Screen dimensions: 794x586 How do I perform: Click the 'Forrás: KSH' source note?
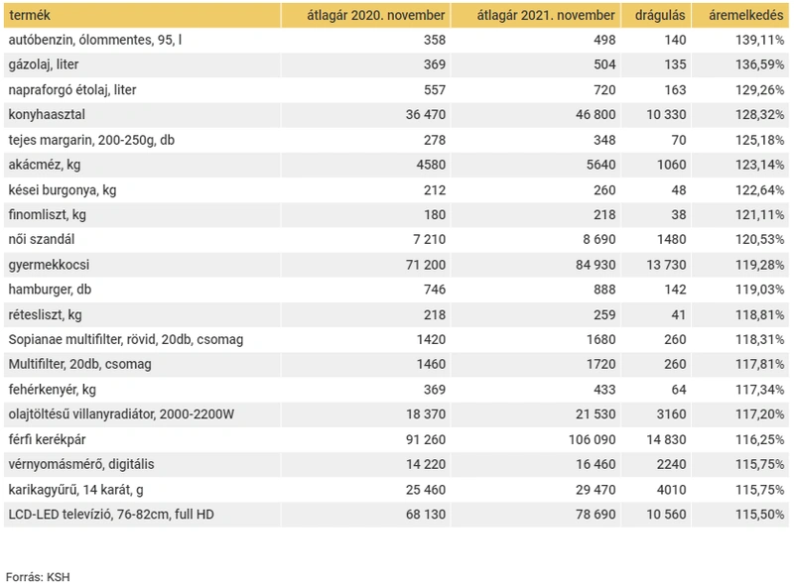click(x=38, y=577)
